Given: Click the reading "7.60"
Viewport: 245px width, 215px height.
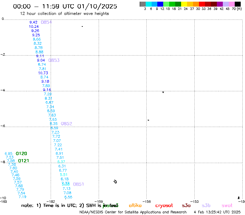Looking at the screenshot, I should (13, 168).
